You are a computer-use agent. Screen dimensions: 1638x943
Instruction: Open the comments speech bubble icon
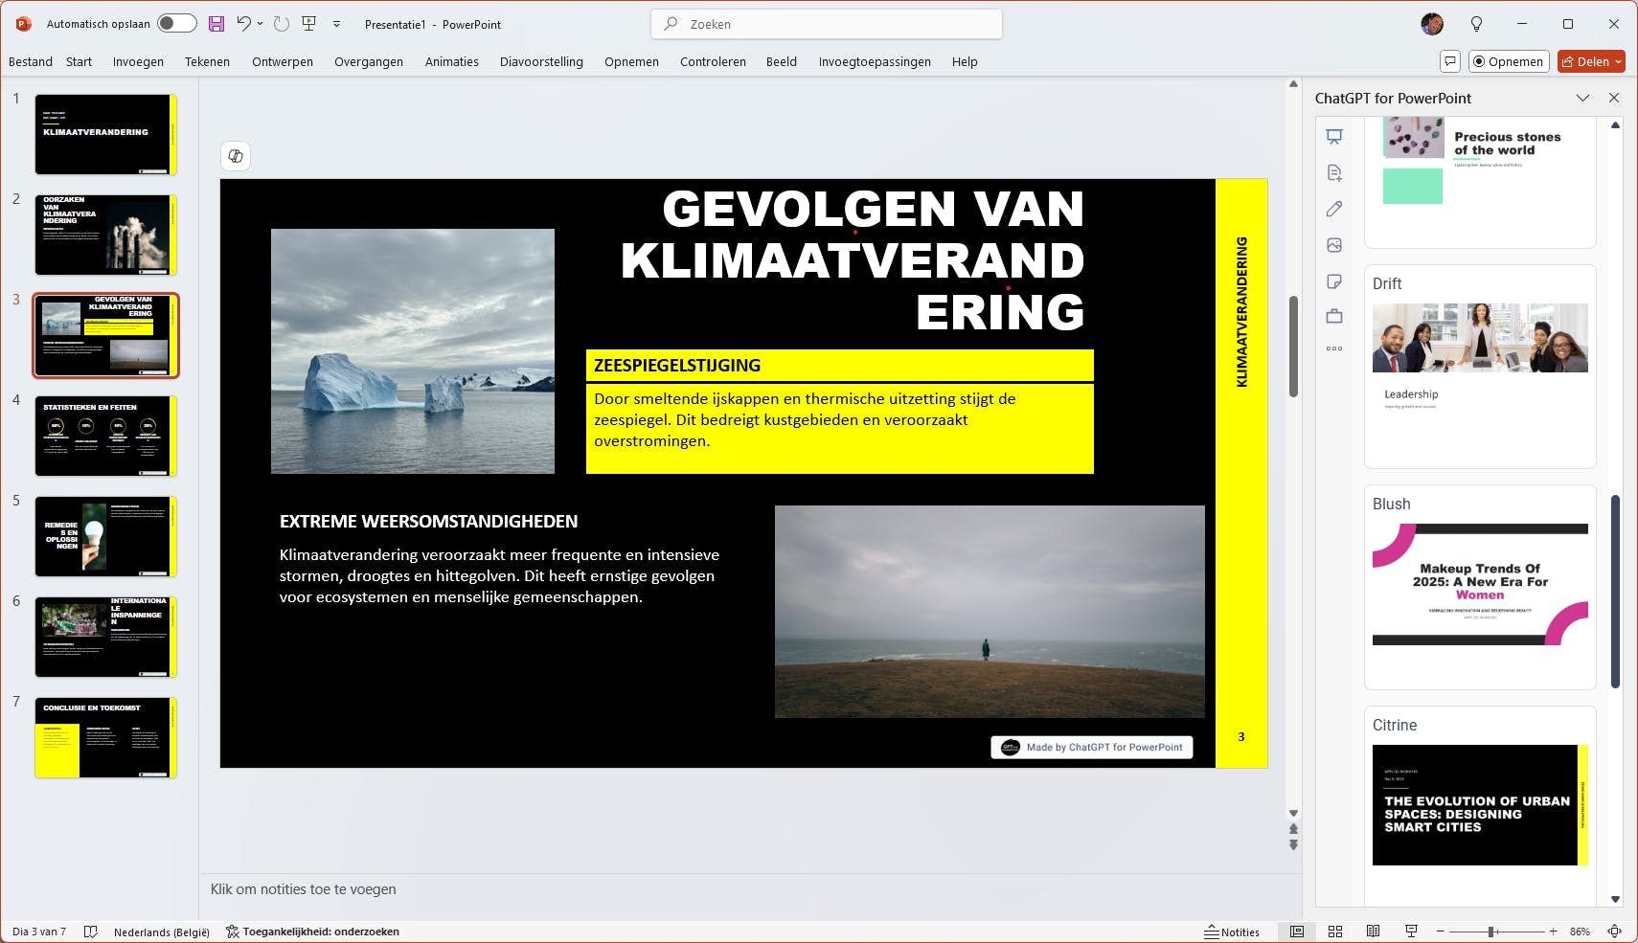(1450, 61)
